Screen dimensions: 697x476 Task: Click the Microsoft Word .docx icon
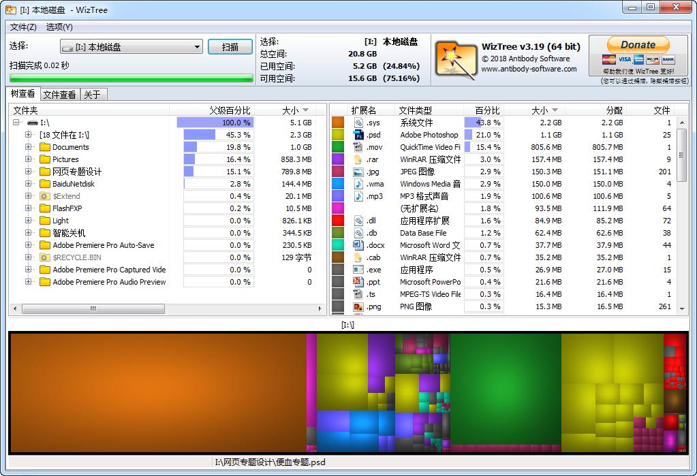[357, 245]
